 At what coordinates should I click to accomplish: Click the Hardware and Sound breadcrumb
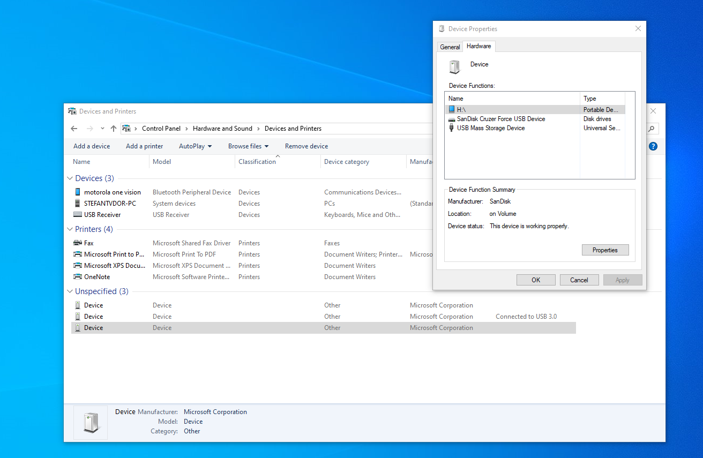[222, 129]
